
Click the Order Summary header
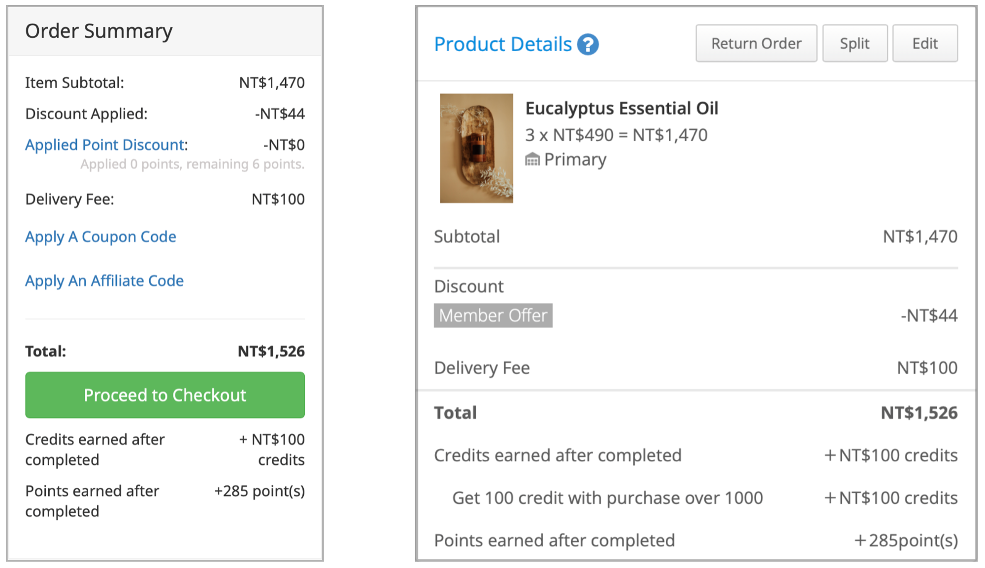(x=99, y=31)
